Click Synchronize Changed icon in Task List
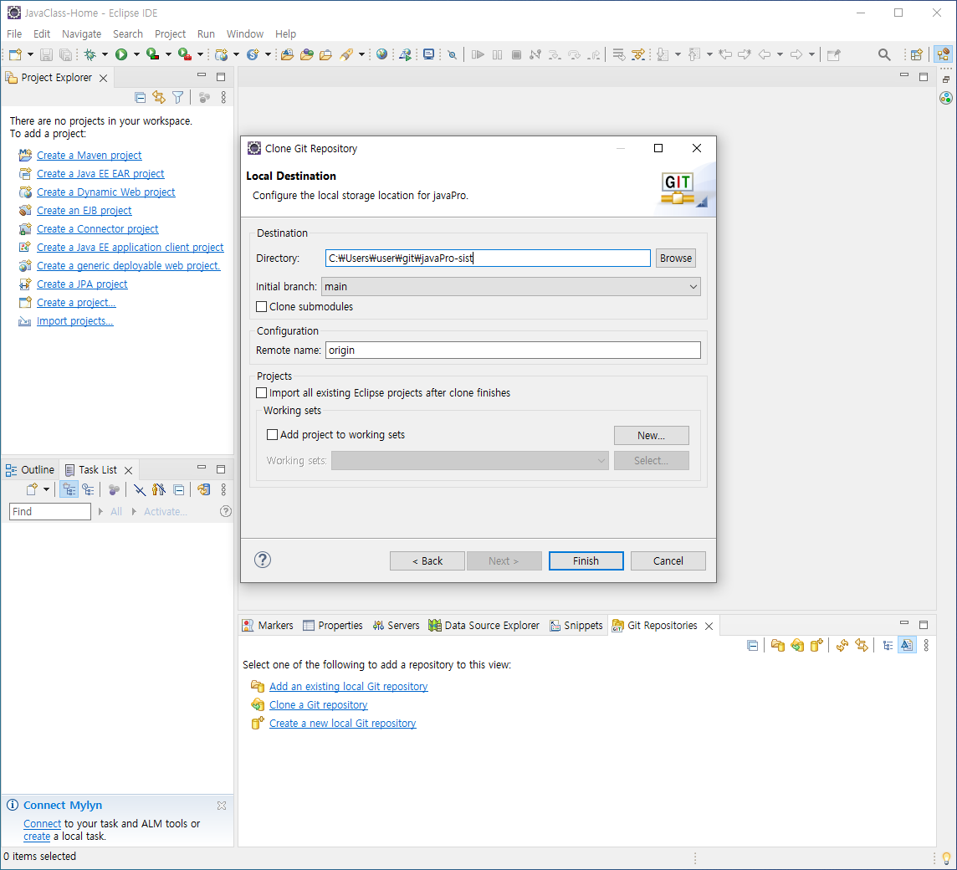 tap(203, 489)
